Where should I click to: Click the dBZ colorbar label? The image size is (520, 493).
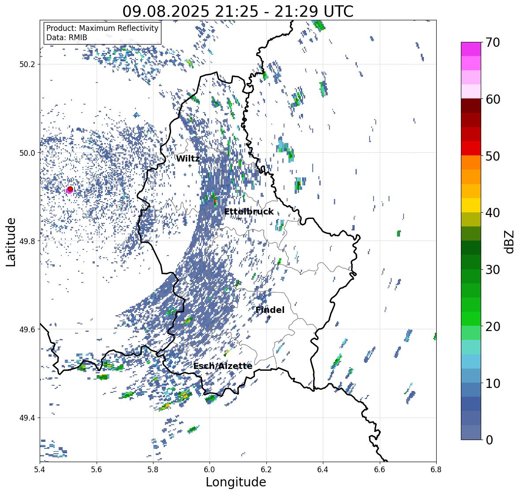(510, 242)
